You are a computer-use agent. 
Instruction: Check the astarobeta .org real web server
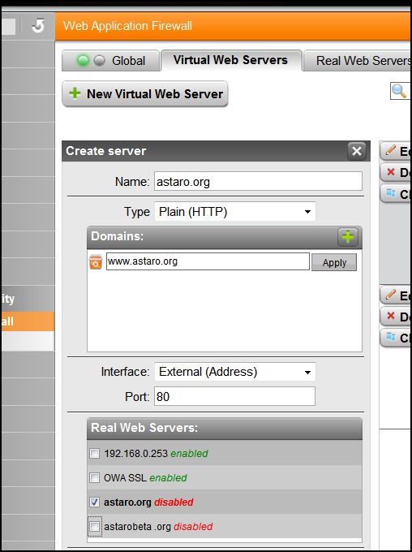tap(94, 526)
